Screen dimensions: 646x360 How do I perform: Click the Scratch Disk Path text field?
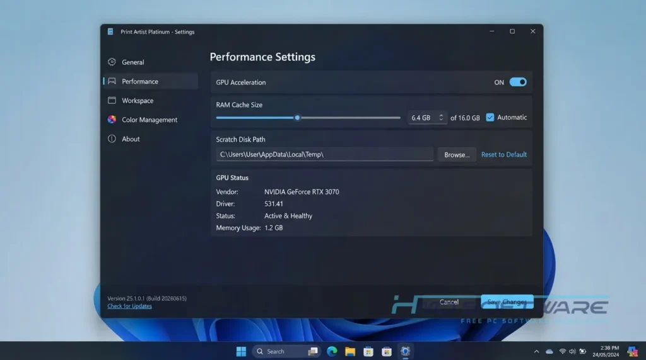pos(325,155)
